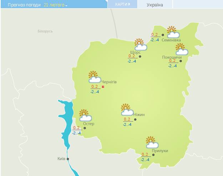Open the 21 лютого date dropdown
Image resolution: width=223 pixels, height=176 pixels.
(x=55, y=5)
